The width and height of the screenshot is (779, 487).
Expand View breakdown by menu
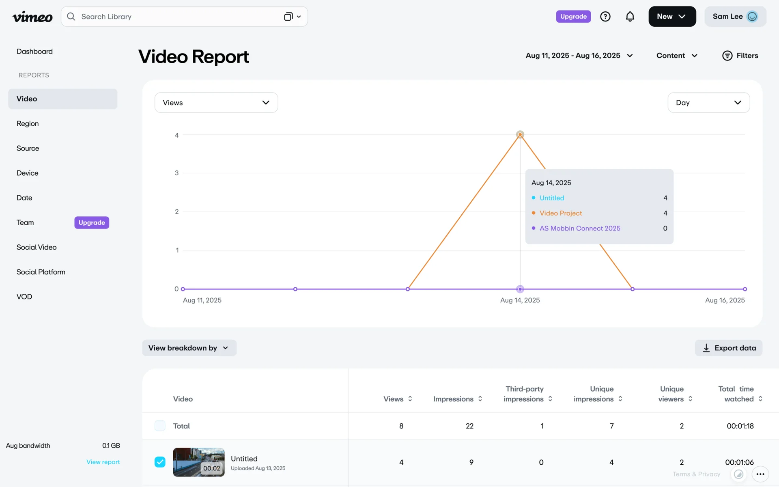[189, 348]
